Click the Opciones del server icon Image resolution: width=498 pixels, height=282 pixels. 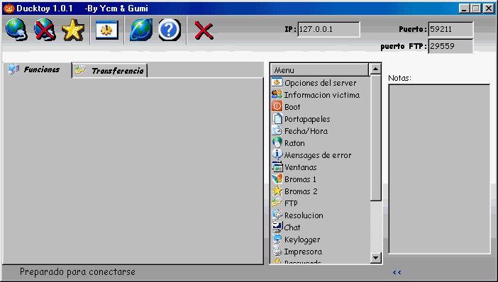277,82
